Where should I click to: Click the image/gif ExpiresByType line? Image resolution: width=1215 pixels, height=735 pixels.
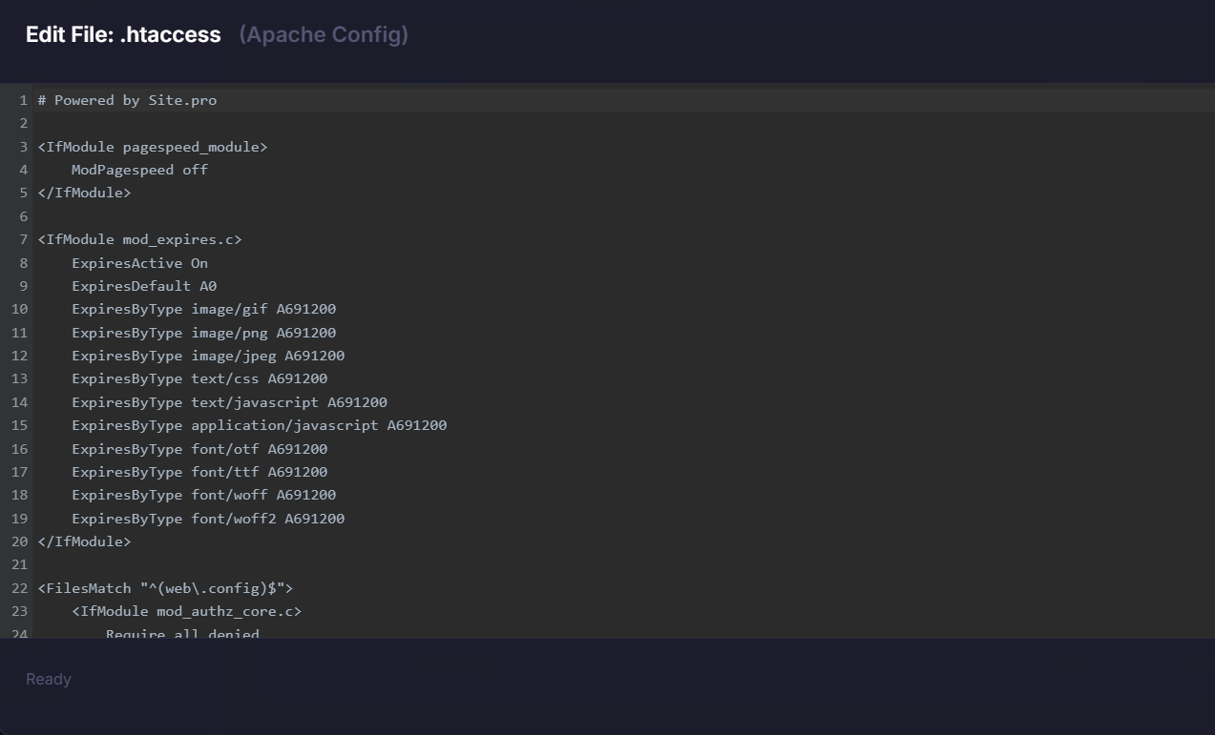click(x=203, y=309)
